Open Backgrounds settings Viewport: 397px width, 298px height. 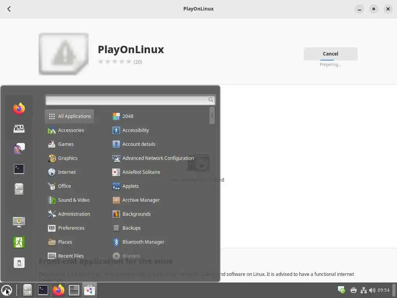(x=132, y=214)
